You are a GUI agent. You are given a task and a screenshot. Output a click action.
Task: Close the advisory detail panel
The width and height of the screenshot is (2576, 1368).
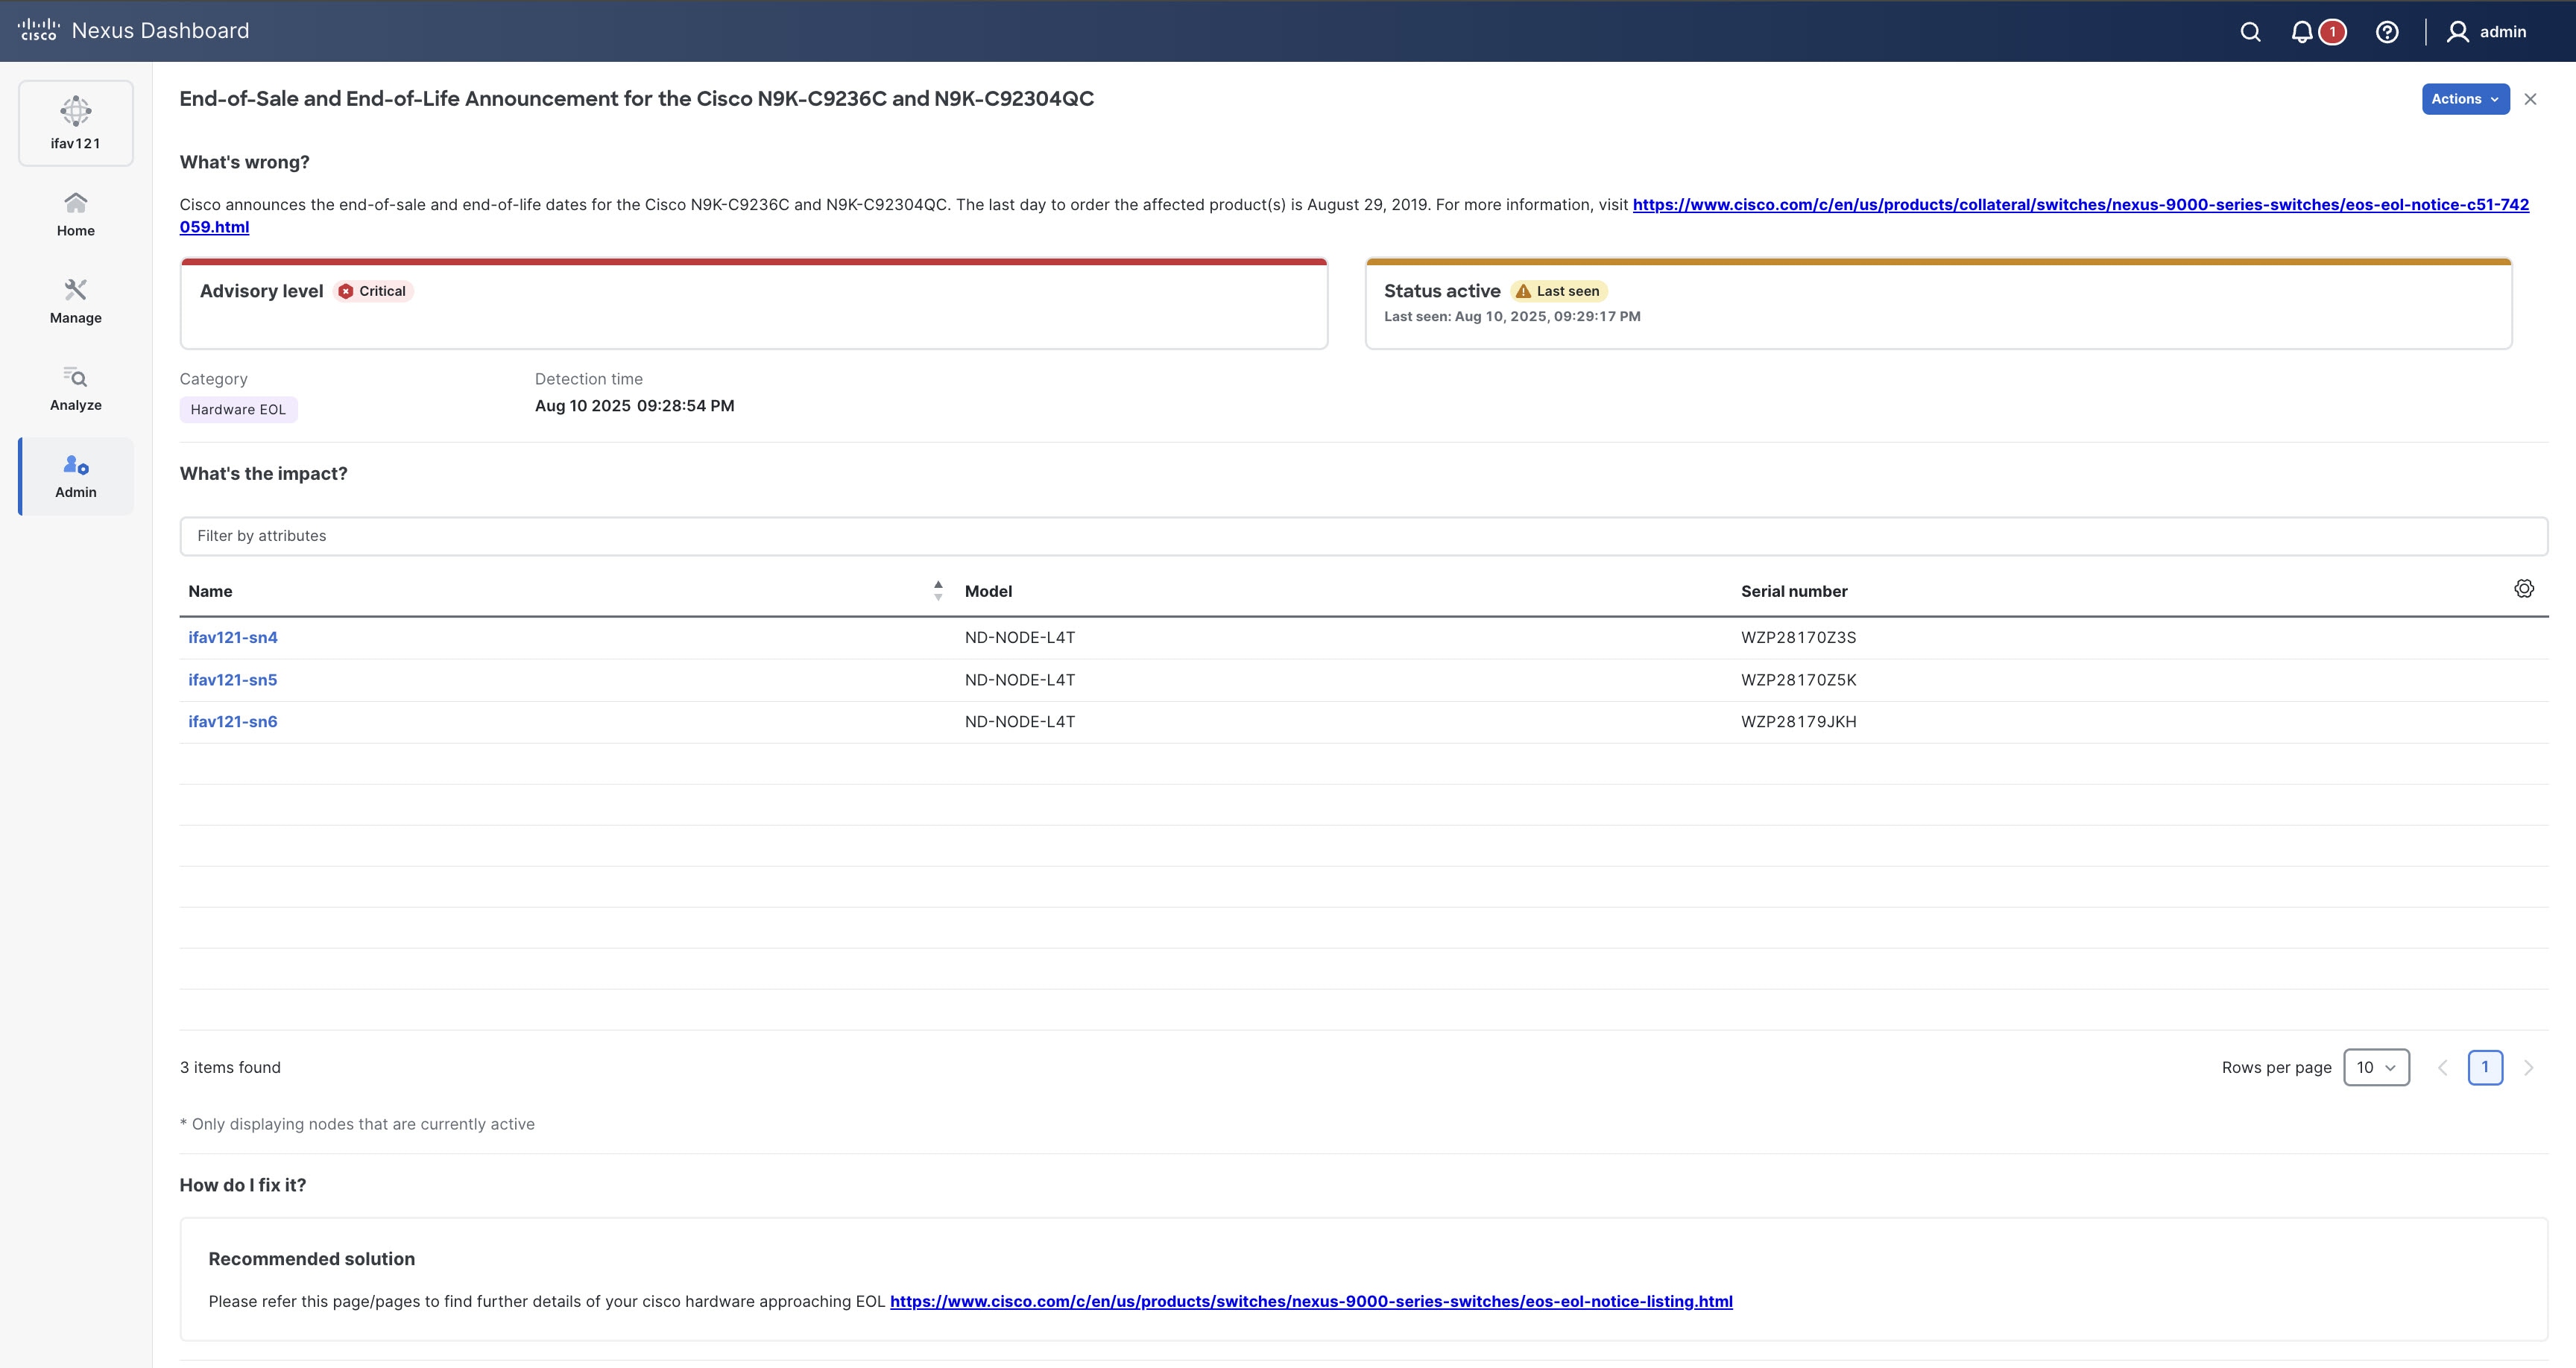2530,99
